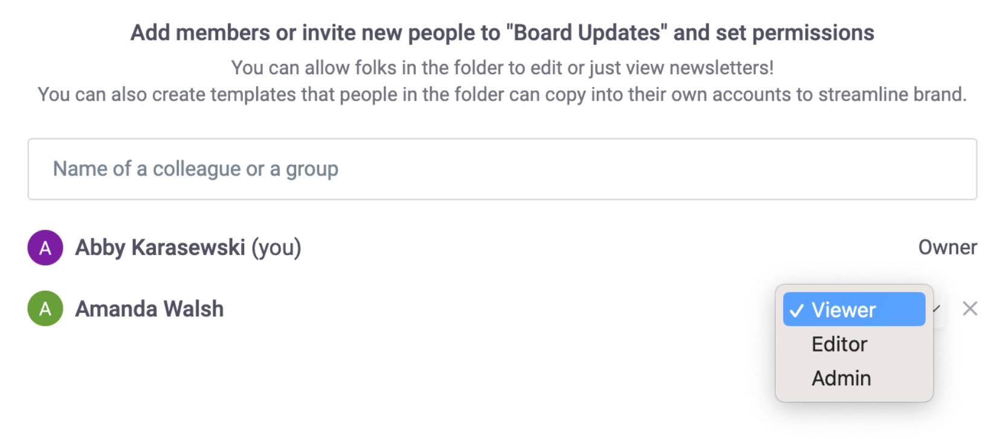Click the "Board Updates" folder name in heading
1003x439 pixels.
(x=586, y=33)
